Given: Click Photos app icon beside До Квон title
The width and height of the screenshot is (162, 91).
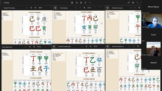Looking at the screenshot, I should 107,47.
